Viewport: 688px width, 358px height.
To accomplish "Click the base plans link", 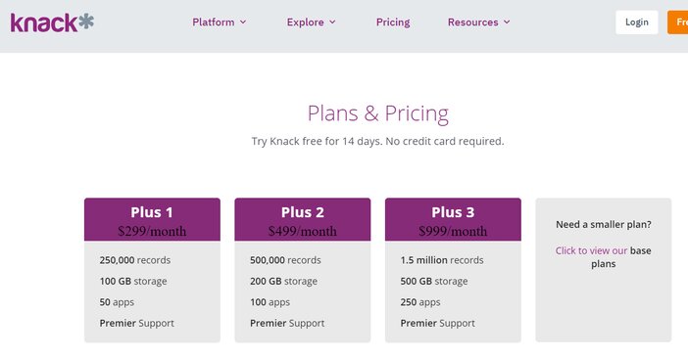I will point(619,257).
